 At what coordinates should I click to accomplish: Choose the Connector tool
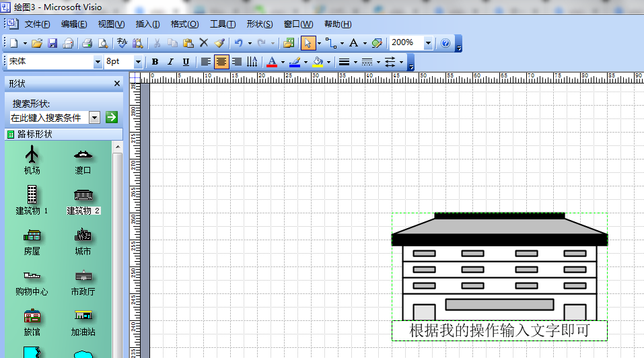(x=330, y=43)
